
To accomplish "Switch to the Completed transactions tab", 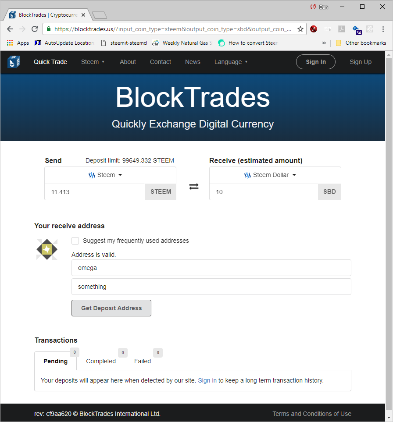I will click(x=101, y=361).
